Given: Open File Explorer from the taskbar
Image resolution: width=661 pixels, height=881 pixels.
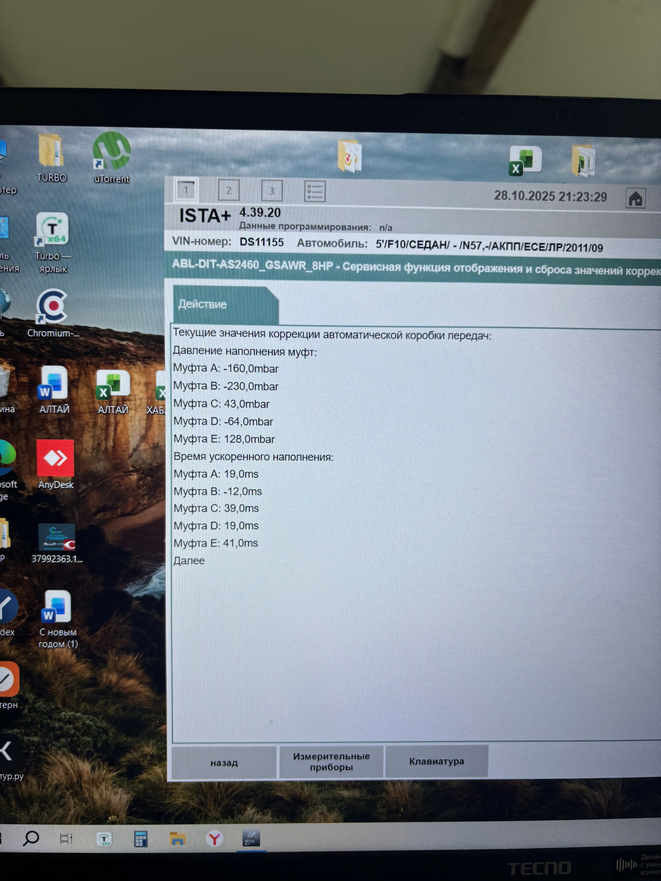Looking at the screenshot, I should point(178,839).
